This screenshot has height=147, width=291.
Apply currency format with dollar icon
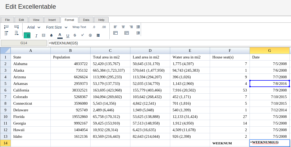tap(90, 35)
